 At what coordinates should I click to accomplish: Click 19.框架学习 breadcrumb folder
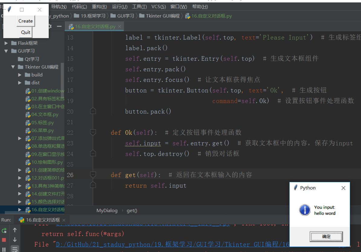pos(90,16)
